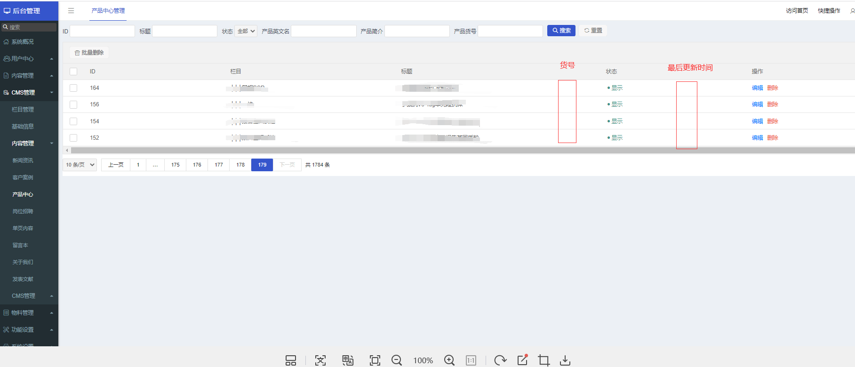This screenshot has width=855, height=367.
Task: Click the text extraction (OCR) icon
Action: coord(320,360)
